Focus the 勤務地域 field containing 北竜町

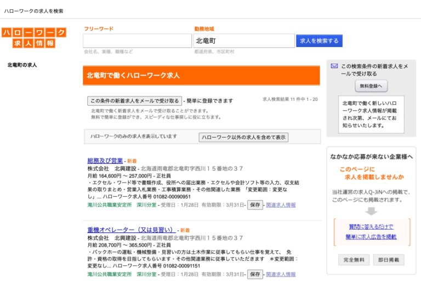[243, 41]
